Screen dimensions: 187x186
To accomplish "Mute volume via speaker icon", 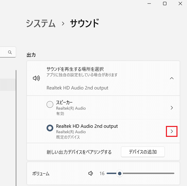I will 91,173.
